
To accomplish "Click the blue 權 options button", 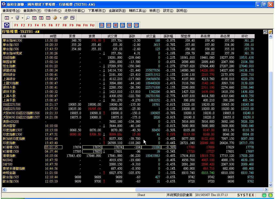I will point(115,25).
